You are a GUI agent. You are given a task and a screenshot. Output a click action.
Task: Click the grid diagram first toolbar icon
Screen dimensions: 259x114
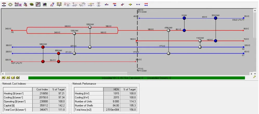[x=4, y=5]
